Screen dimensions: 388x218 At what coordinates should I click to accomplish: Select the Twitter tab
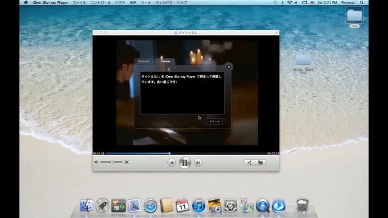click(166, 61)
